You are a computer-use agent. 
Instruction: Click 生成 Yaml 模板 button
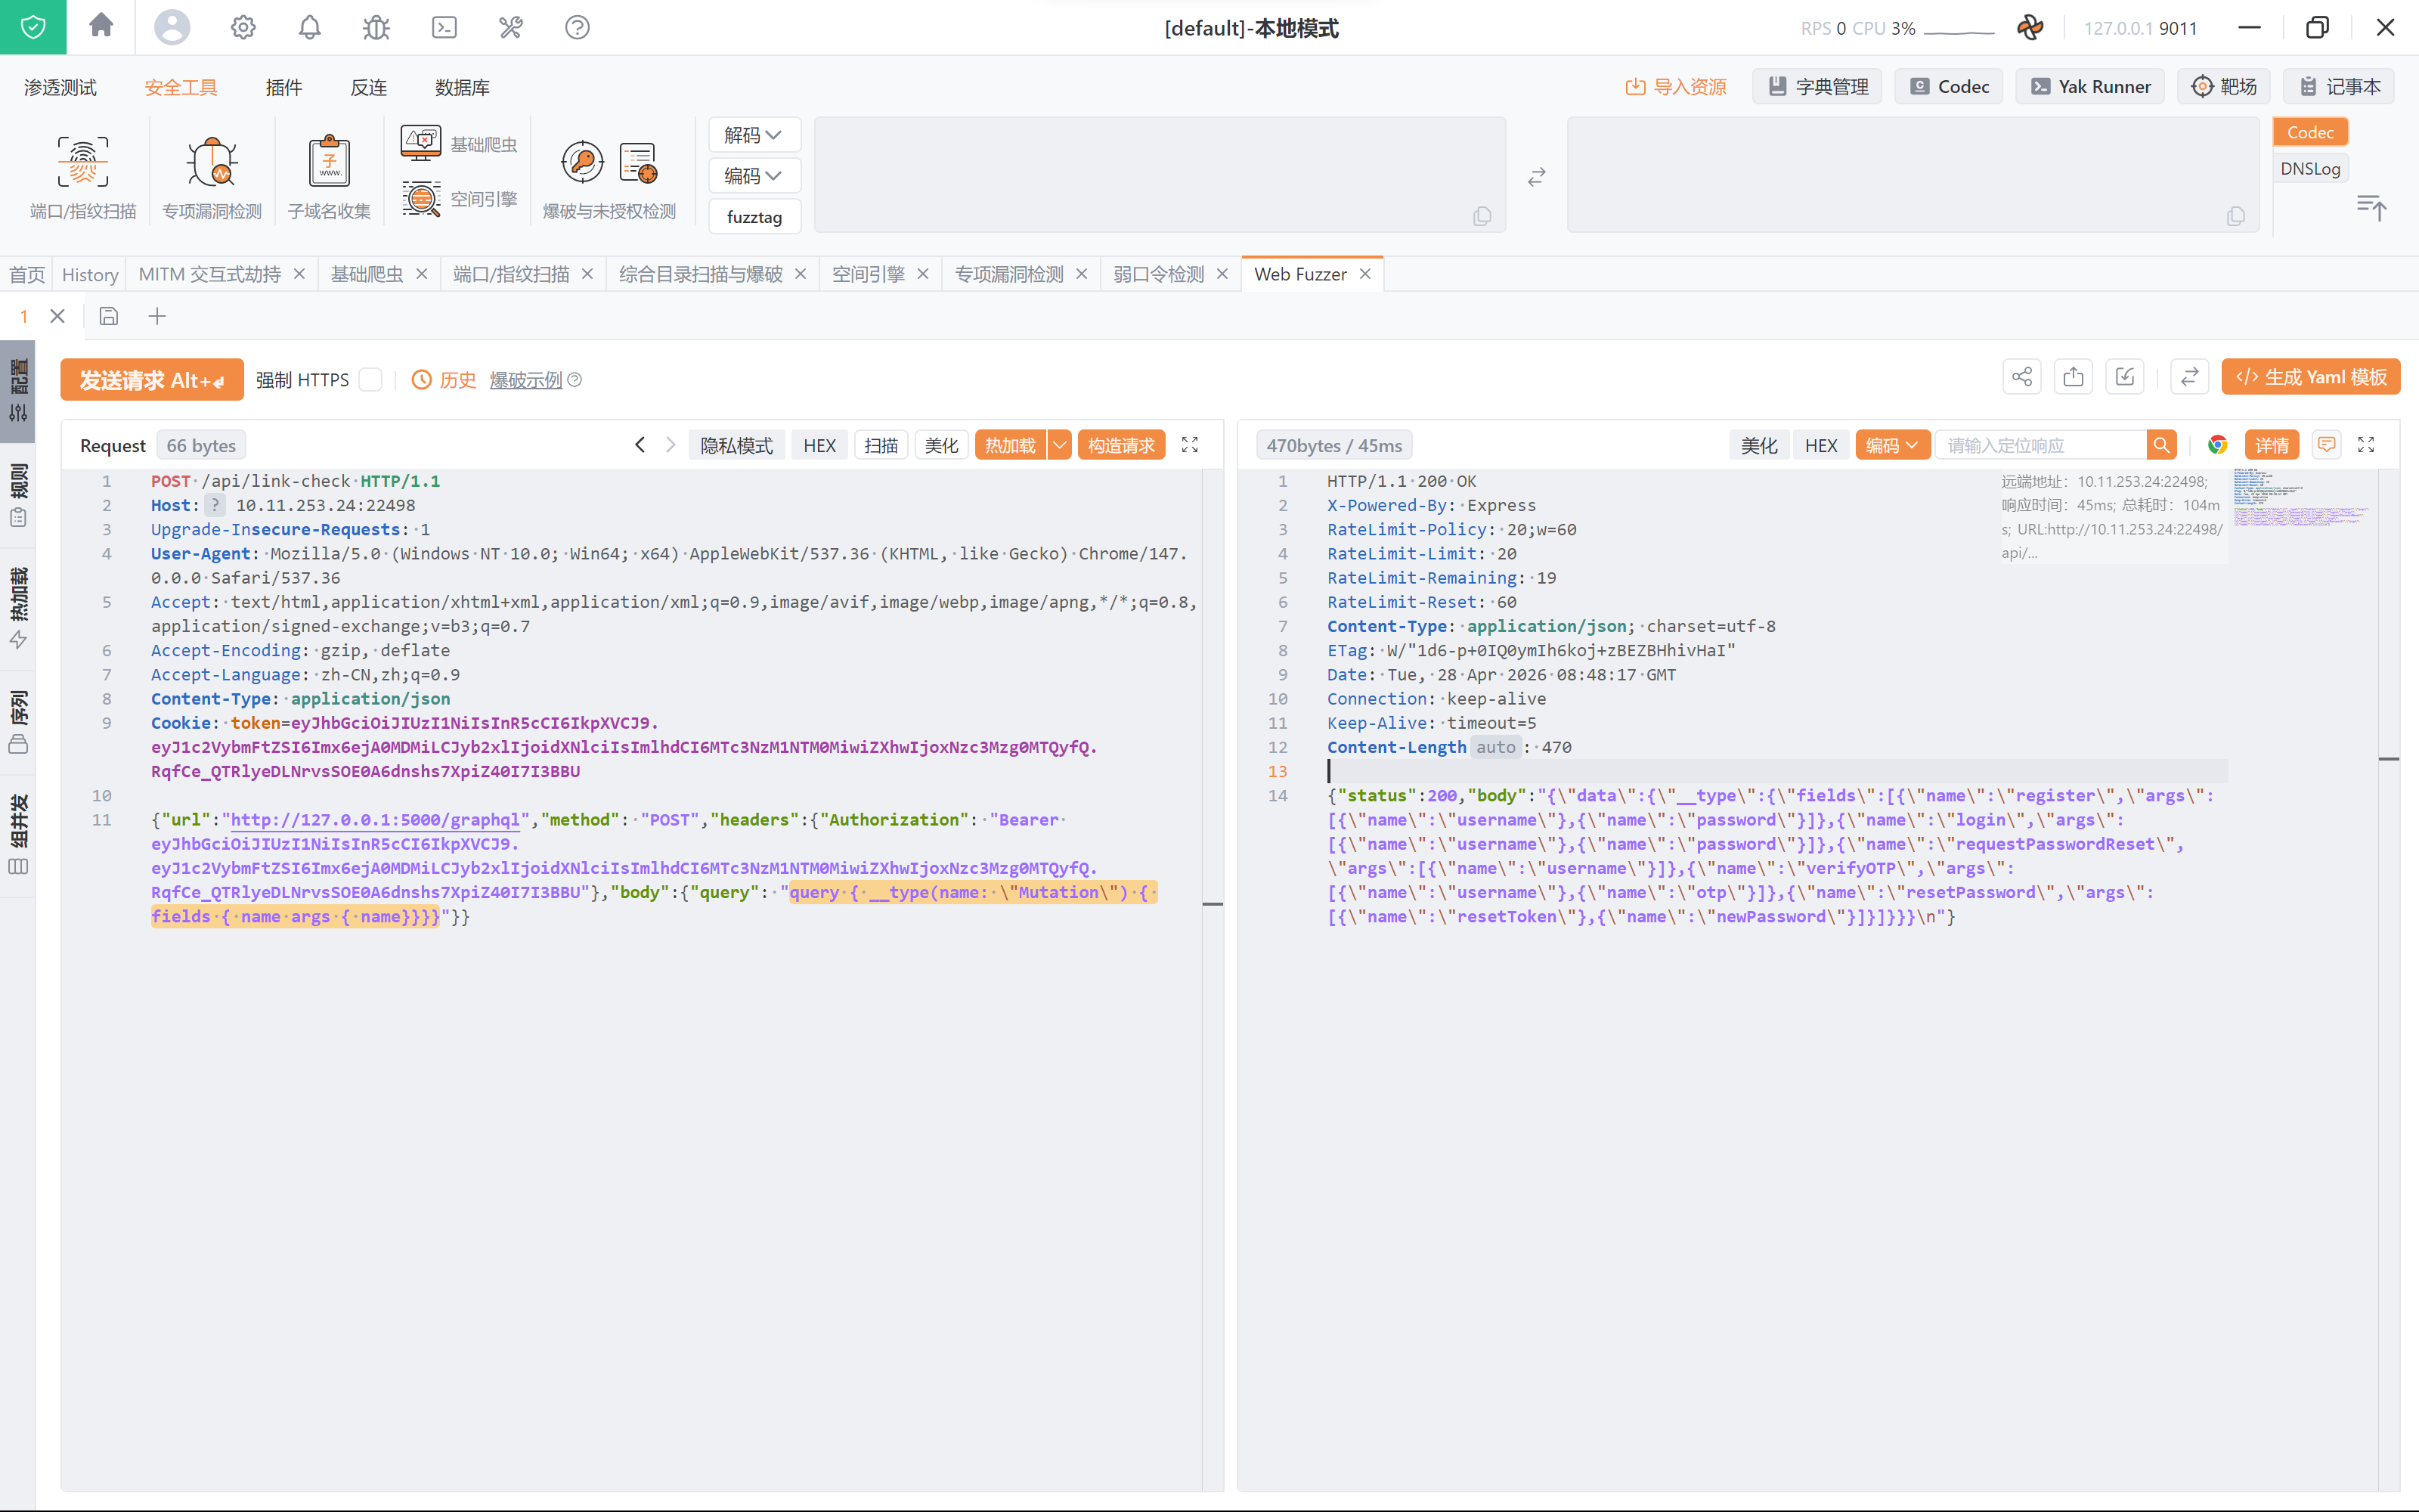coord(2311,377)
